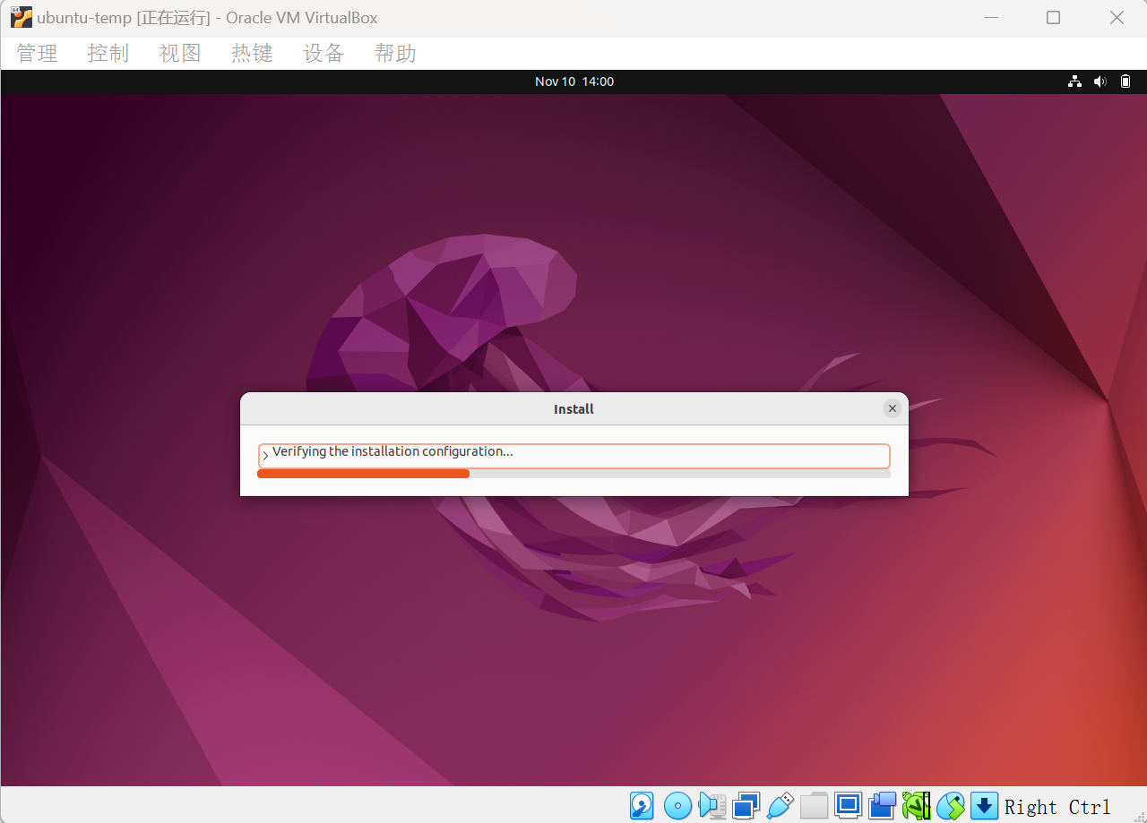Open the 控制 menu
Screen dimensions: 1147x823
click(108, 54)
